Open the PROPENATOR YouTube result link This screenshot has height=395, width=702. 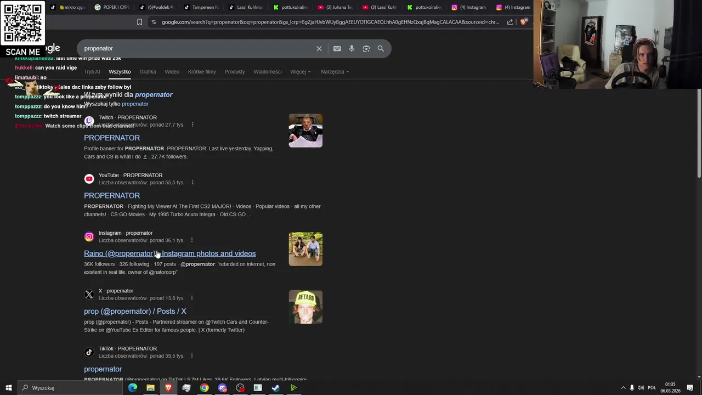pyautogui.click(x=112, y=195)
